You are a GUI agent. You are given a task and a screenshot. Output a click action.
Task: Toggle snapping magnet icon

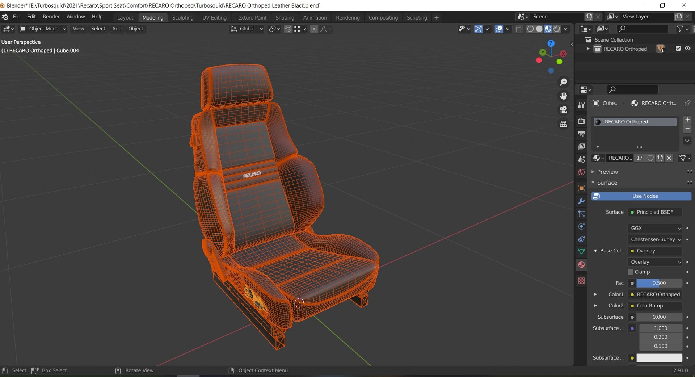[288, 29]
